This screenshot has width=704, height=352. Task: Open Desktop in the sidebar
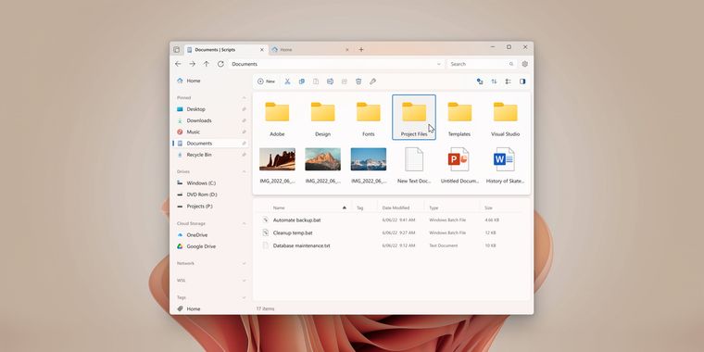point(210,109)
